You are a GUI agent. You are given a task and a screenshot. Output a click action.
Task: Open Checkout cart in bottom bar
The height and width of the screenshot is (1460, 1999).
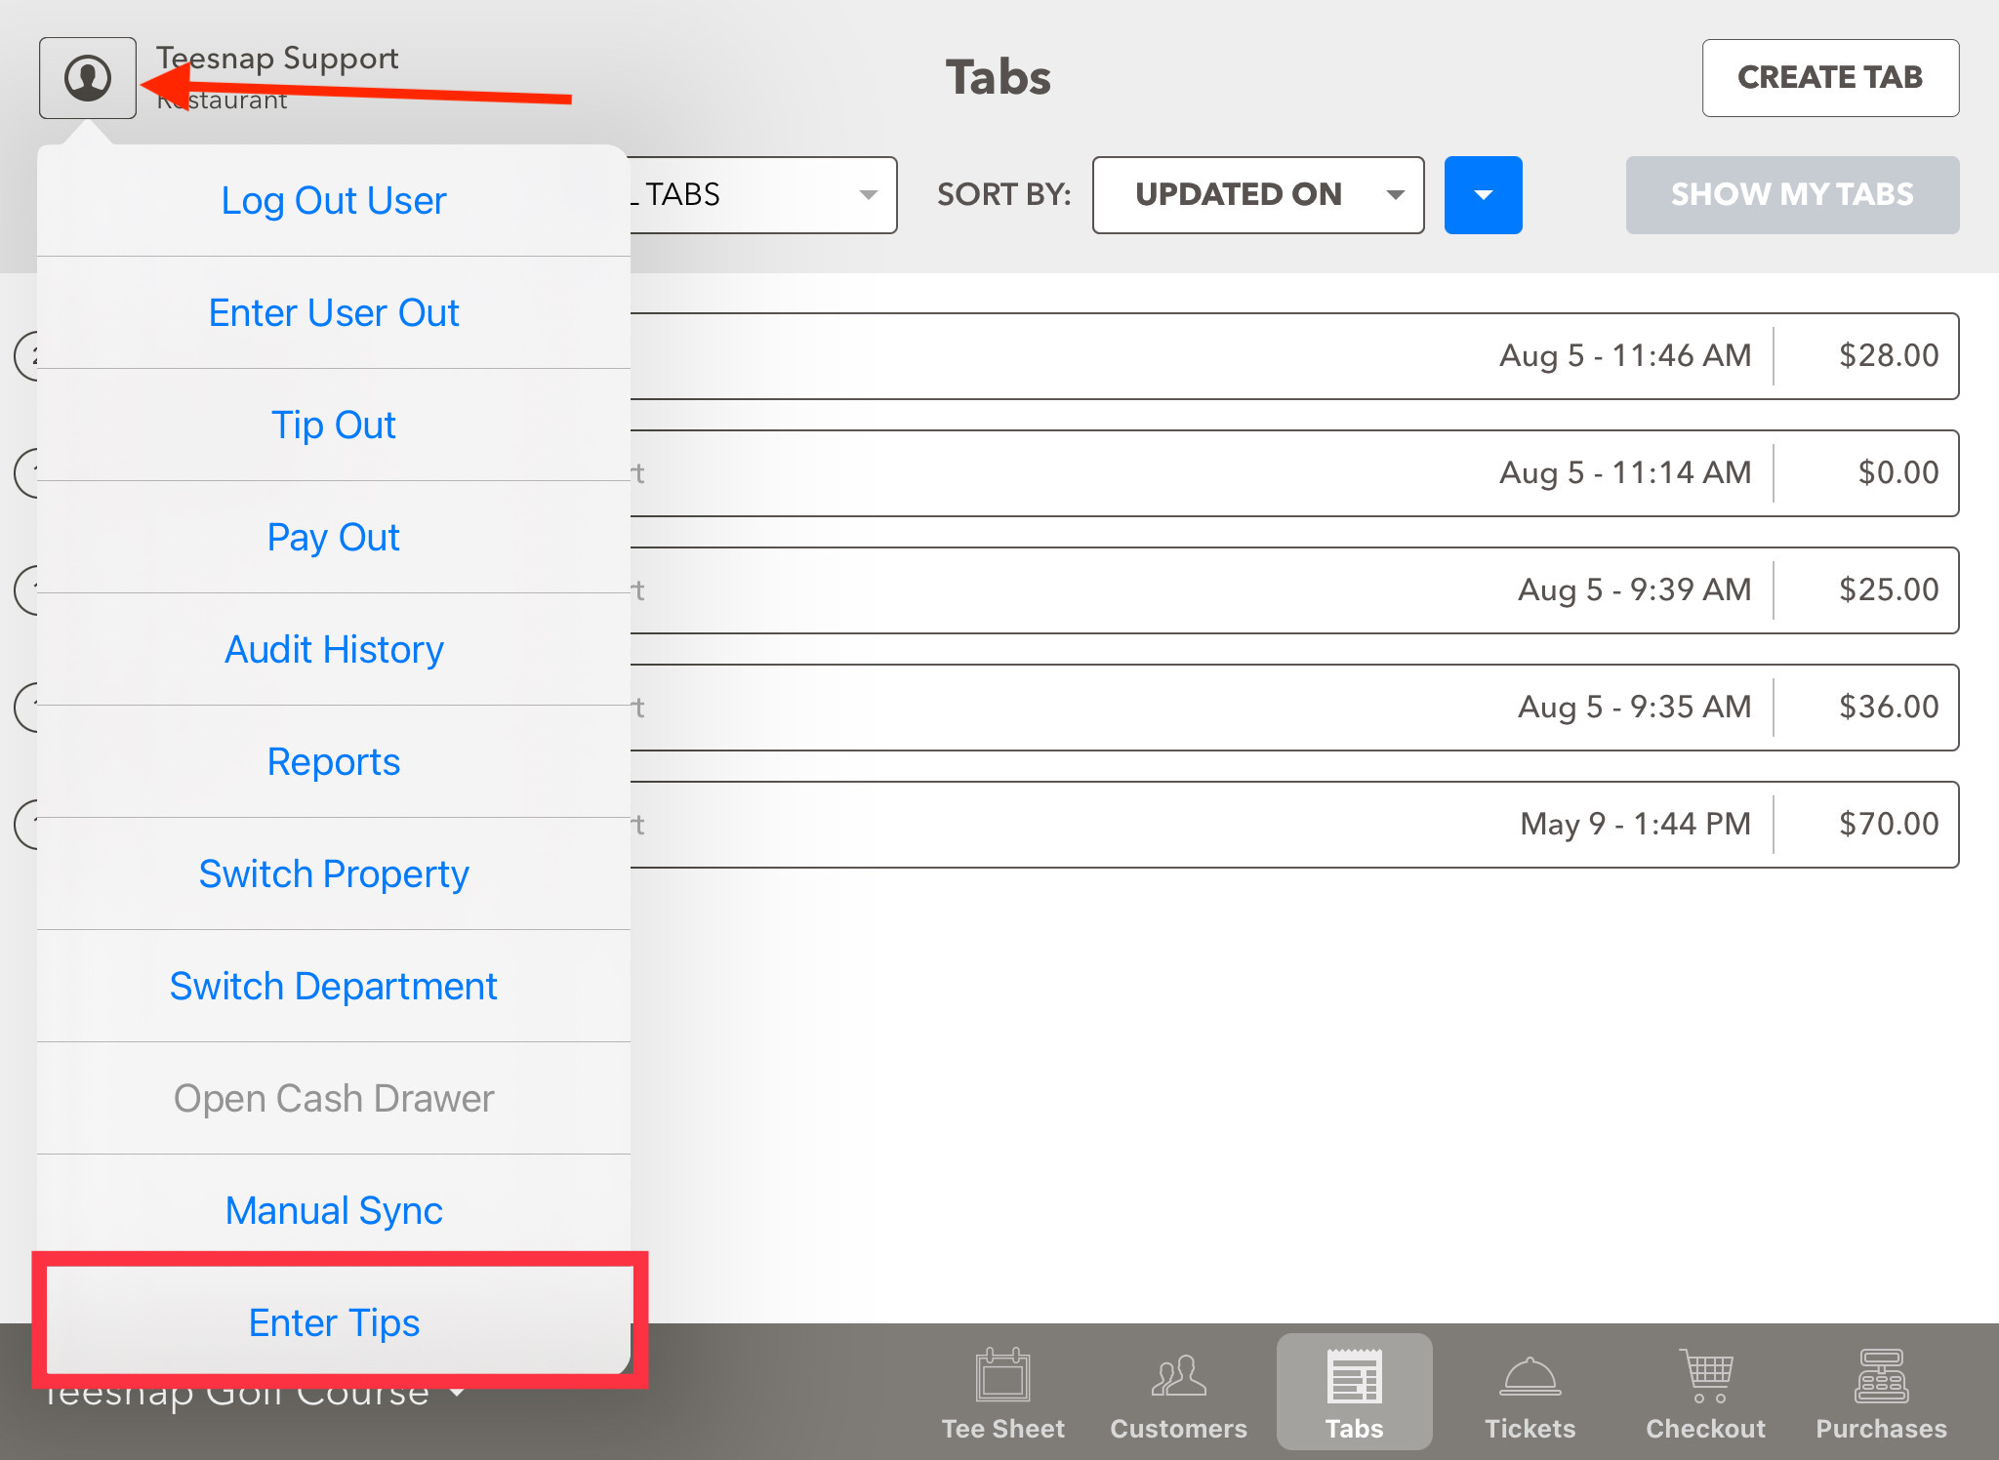point(1705,1393)
